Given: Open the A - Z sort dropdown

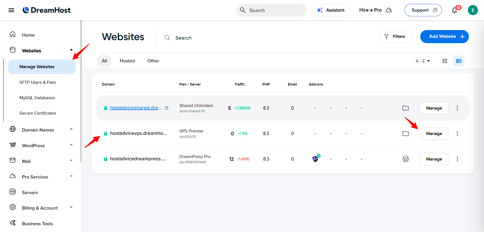Looking at the screenshot, I should coord(423,61).
